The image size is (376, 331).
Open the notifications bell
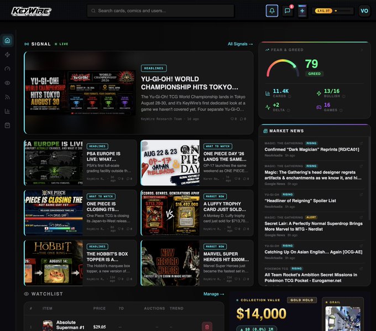tap(272, 11)
